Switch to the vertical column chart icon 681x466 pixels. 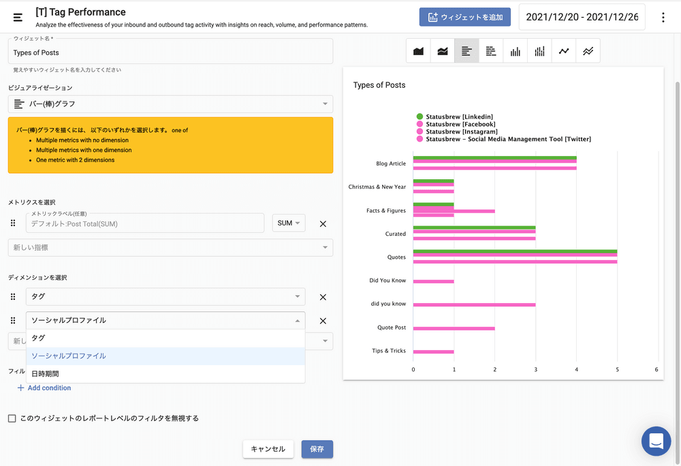pos(516,51)
